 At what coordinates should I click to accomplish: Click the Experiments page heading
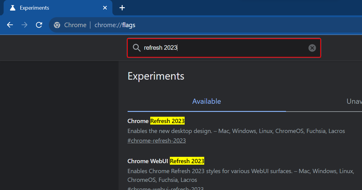tap(156, 76)
